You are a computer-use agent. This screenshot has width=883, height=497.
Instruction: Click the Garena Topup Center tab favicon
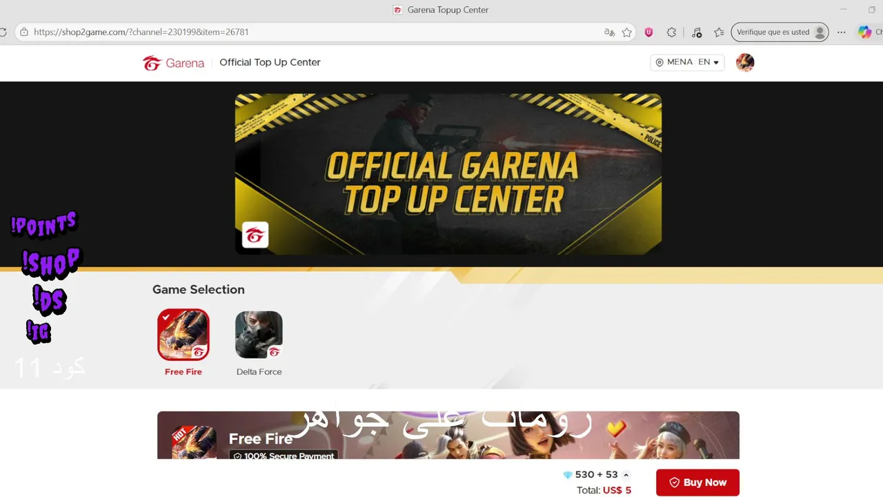(x=397, y=10)
